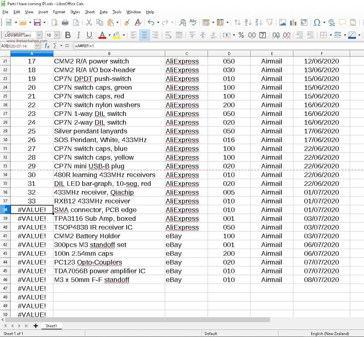This screenshot has width=364, height=337.
Task: Apply AutoFilter
Action: [269, 22]
